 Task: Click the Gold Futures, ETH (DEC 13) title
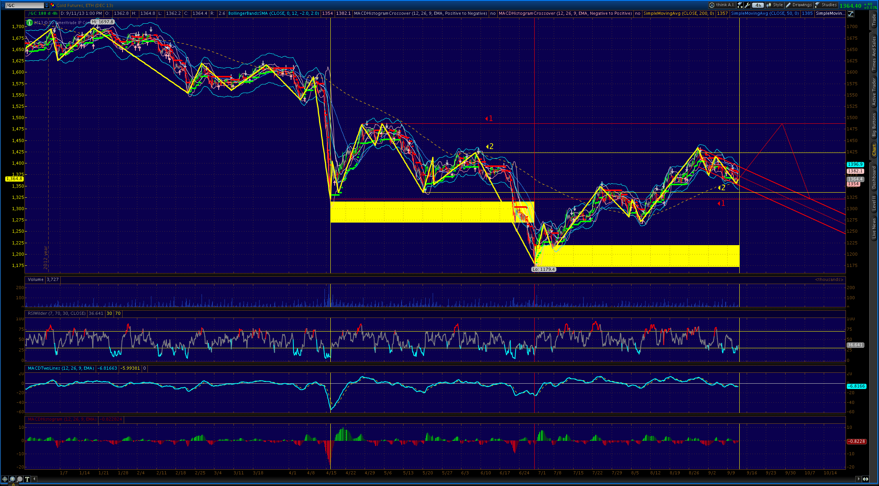click(x=85, y=5)
